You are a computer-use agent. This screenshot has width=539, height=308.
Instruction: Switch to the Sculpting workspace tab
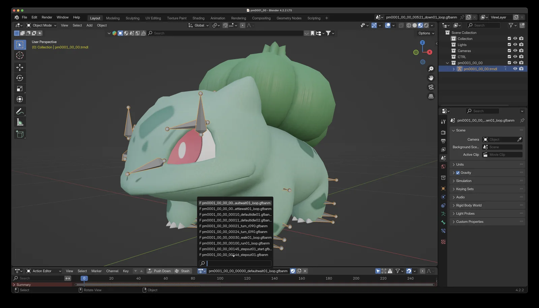[132, 18]
